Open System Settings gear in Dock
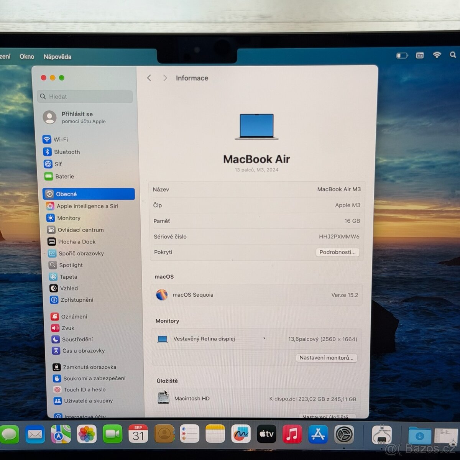The image size is (460, 460). point(344,434)
